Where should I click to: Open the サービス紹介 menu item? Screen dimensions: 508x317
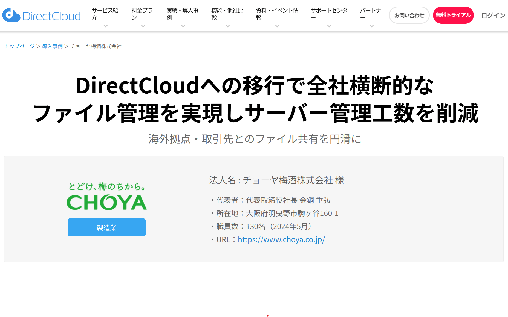[x=105, y=14]
